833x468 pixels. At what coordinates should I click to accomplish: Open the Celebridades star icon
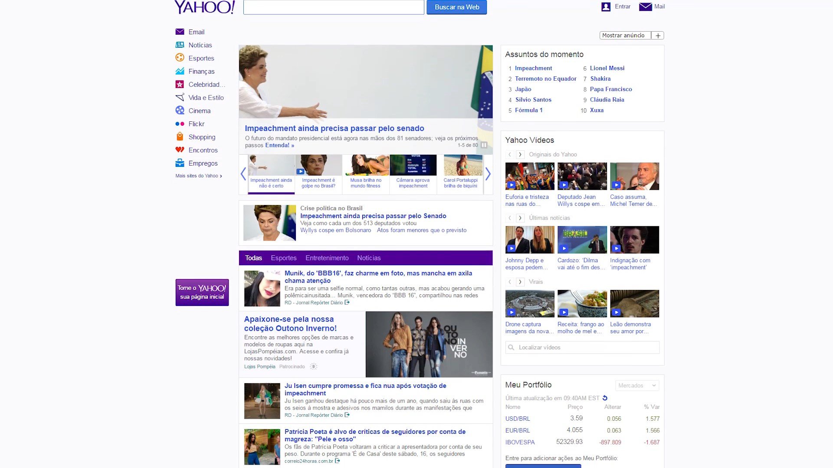[x=180, y=84]
